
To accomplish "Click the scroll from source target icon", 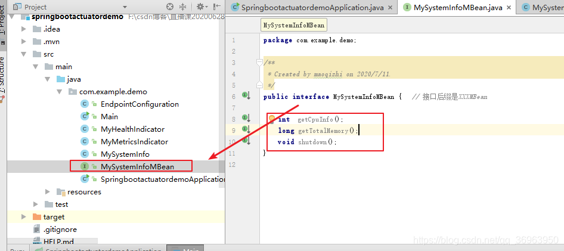I will coord(170,7).
